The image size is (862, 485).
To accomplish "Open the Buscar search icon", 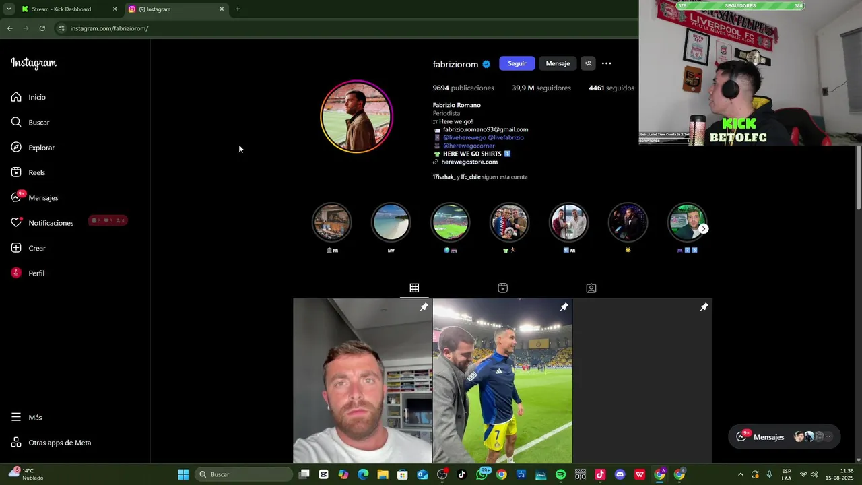I will [16, 122].
